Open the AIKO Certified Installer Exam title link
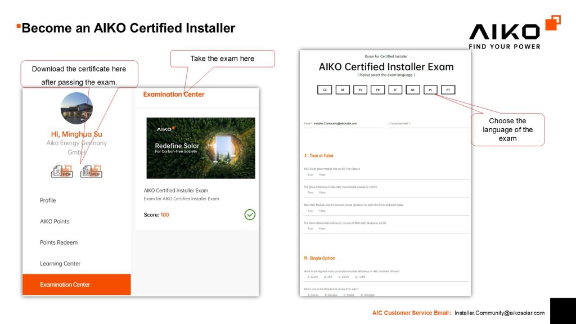 tap(175, 190)
